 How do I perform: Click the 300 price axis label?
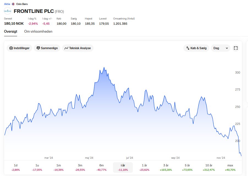click(238, 72)
